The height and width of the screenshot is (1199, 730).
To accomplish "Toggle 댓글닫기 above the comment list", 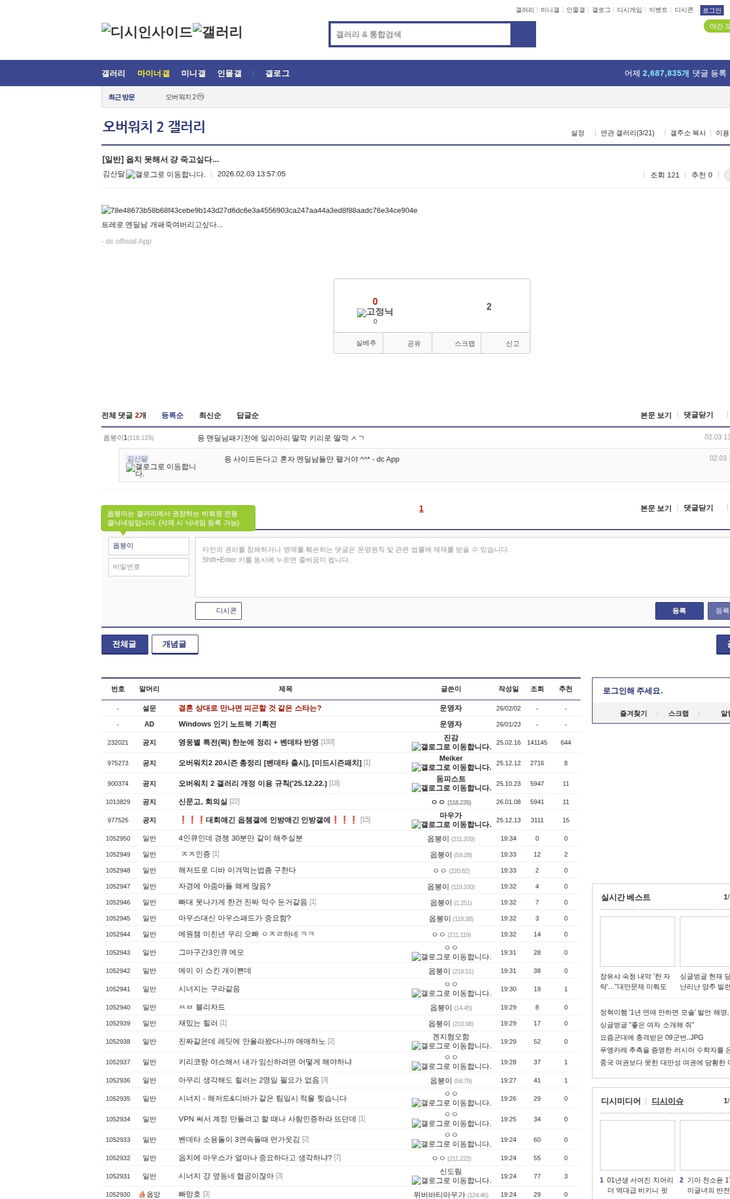I will 699,415.
